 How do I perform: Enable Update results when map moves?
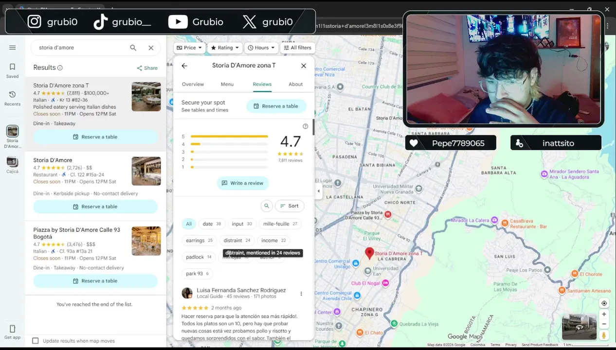[x=36, y=341]
